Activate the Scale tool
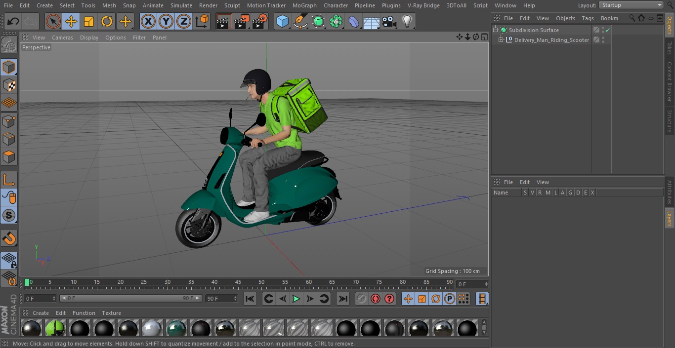 [x=89, y=21]
